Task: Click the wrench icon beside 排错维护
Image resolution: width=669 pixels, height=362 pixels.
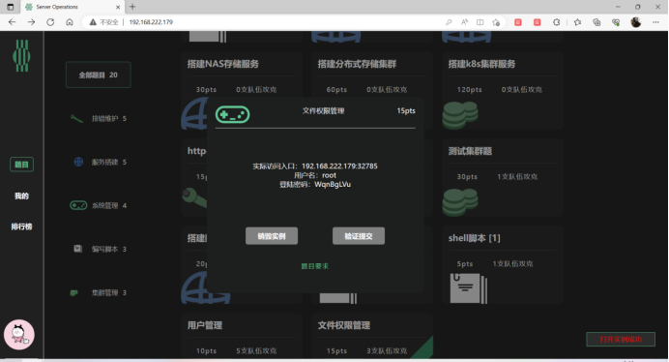Action: [x=76, y=118]
